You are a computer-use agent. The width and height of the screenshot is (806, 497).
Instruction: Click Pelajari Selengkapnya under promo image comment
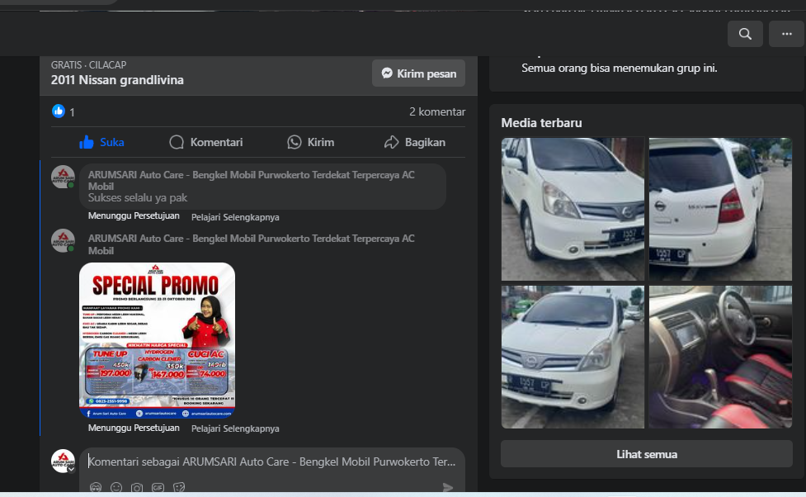coord(235,428)
